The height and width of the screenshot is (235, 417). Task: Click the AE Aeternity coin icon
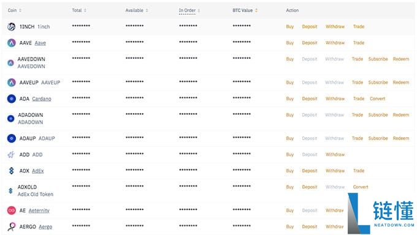point(11,211)
